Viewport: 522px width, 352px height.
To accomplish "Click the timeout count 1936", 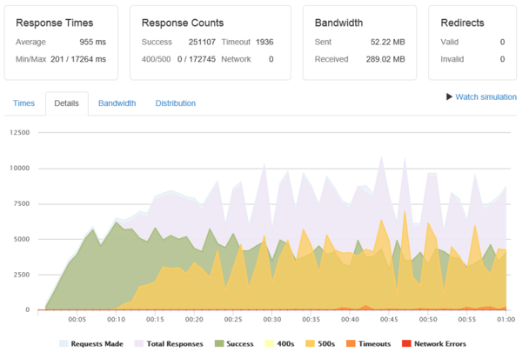I will coord(264,42).
